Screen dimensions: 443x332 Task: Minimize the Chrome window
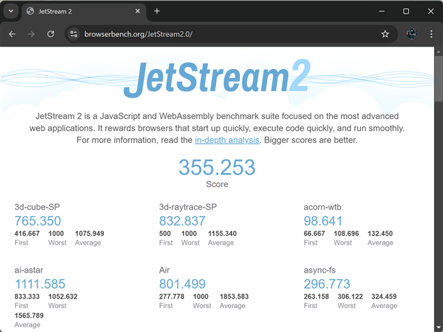(381, 12)
